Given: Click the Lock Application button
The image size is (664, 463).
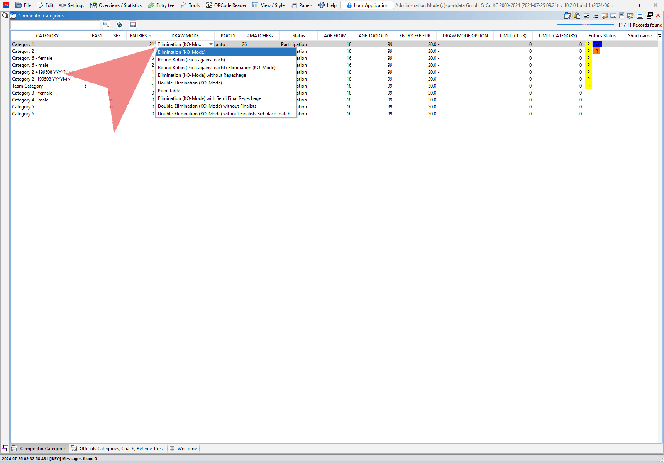Looking at the screenshot, I should [367, 5].
